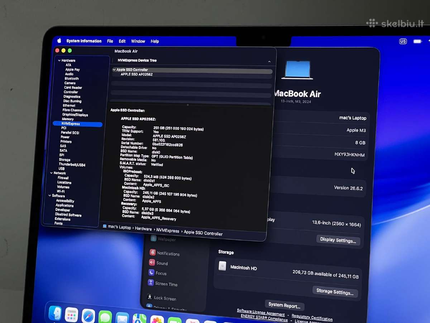Select Camera in sidebar
430x323 pixels.
[70, 83]
